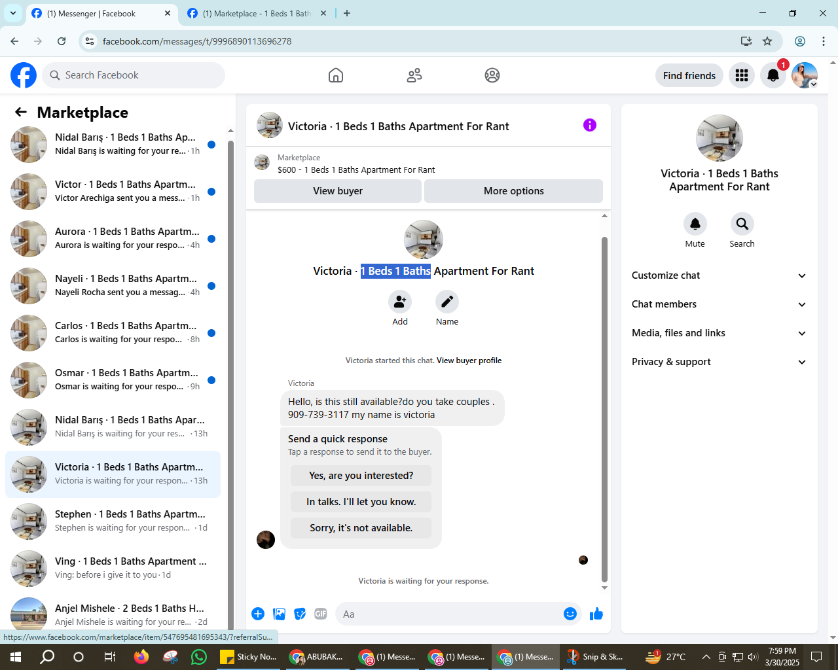Open Firefox from the taskbar
Viewport: 838px width, 670px height.
[141, 657]
